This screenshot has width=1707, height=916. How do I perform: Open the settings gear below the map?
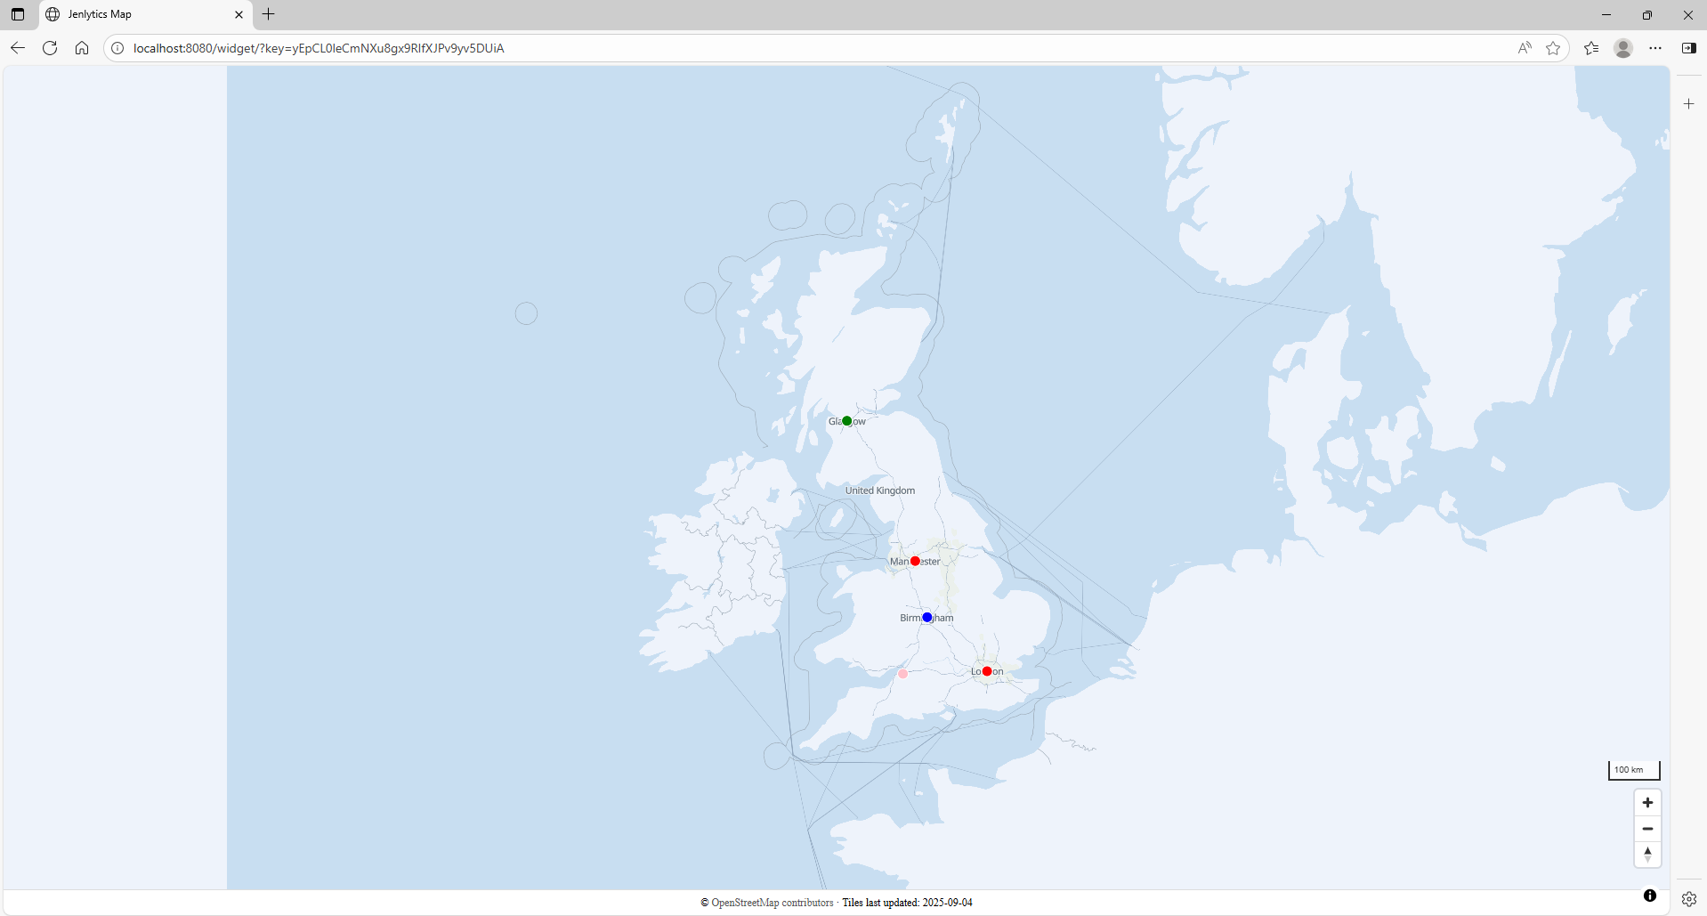click(1688, 898)
